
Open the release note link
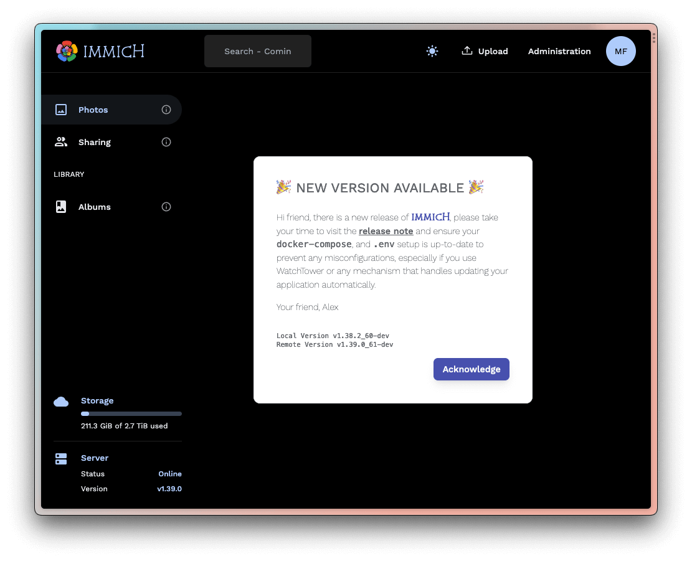tap(386, 231)
